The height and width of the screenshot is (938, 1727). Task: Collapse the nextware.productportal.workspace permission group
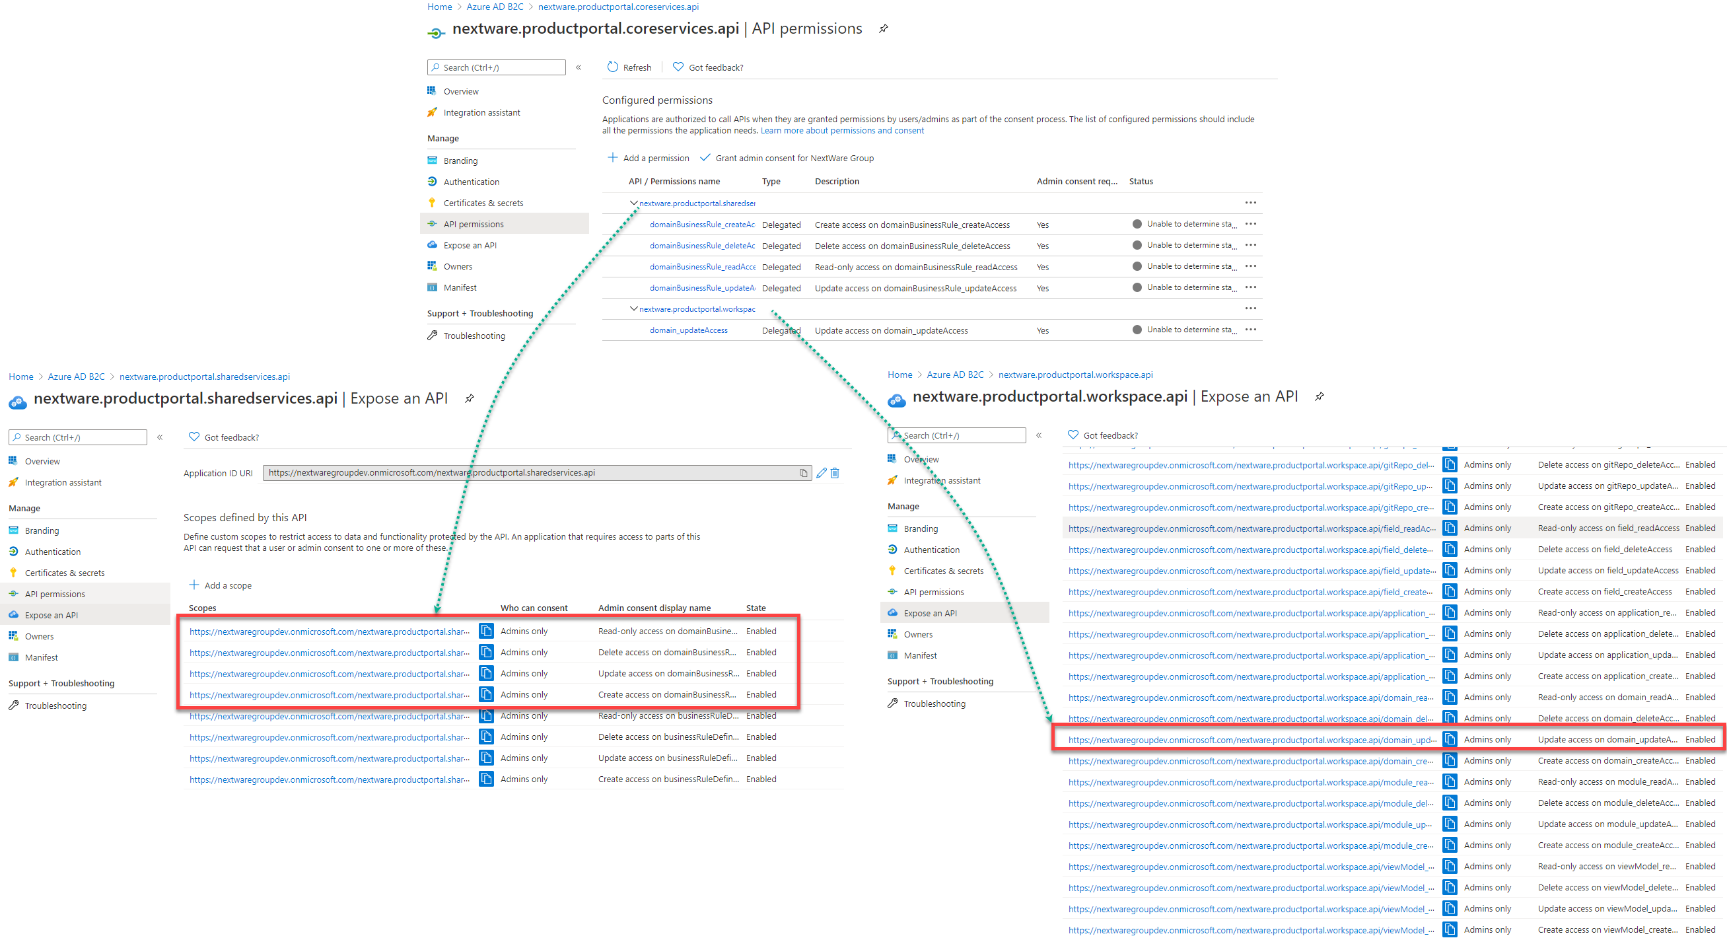click(x=633, y=309)
